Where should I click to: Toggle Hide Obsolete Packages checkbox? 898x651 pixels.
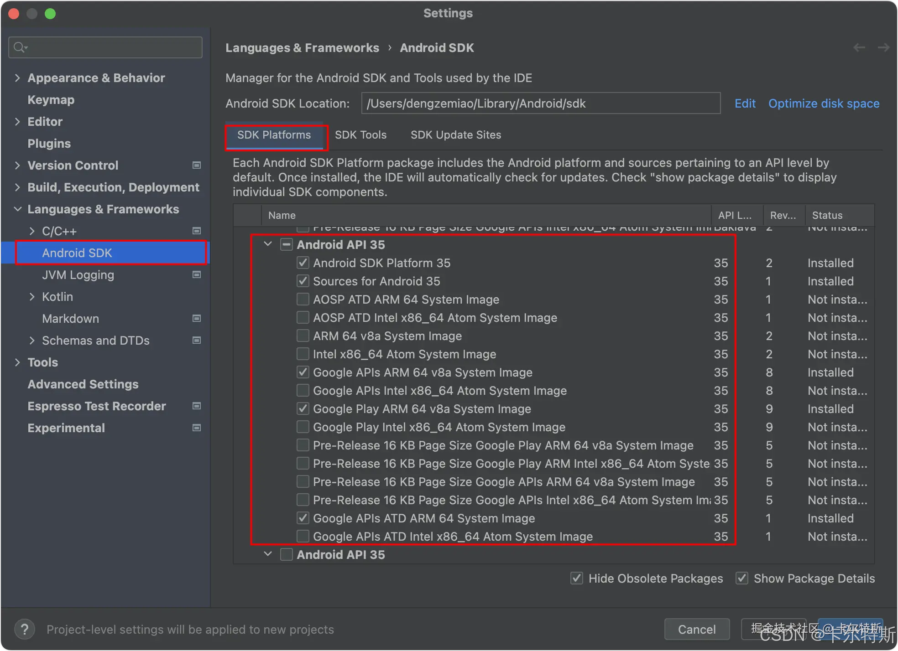pyautogui.click(x=577, y=579)
